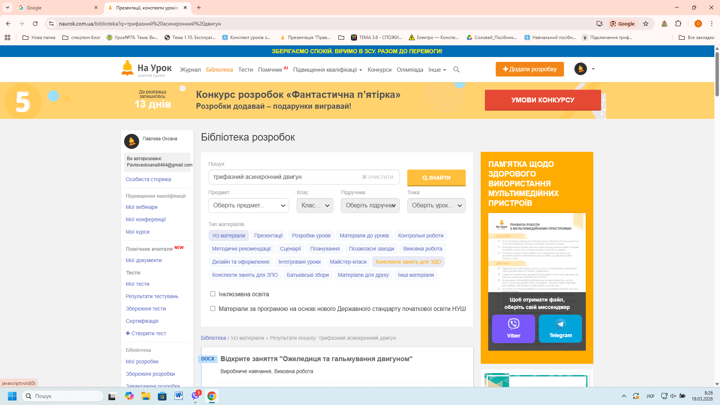Viewport: 720px width, 405px height.
Task: Open the Viber messenger button
Action: [x=513, y=328]
